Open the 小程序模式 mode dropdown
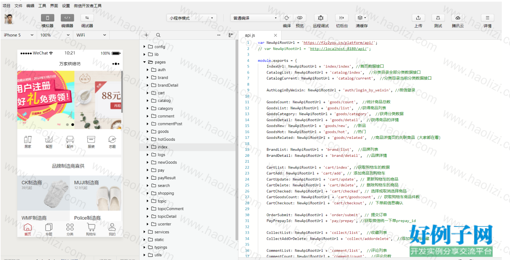 tap(192, 18)
